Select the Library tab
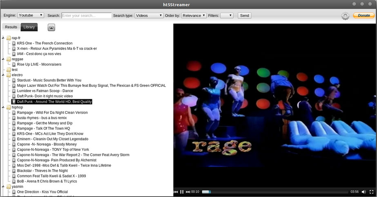 [x=29, y=27]
